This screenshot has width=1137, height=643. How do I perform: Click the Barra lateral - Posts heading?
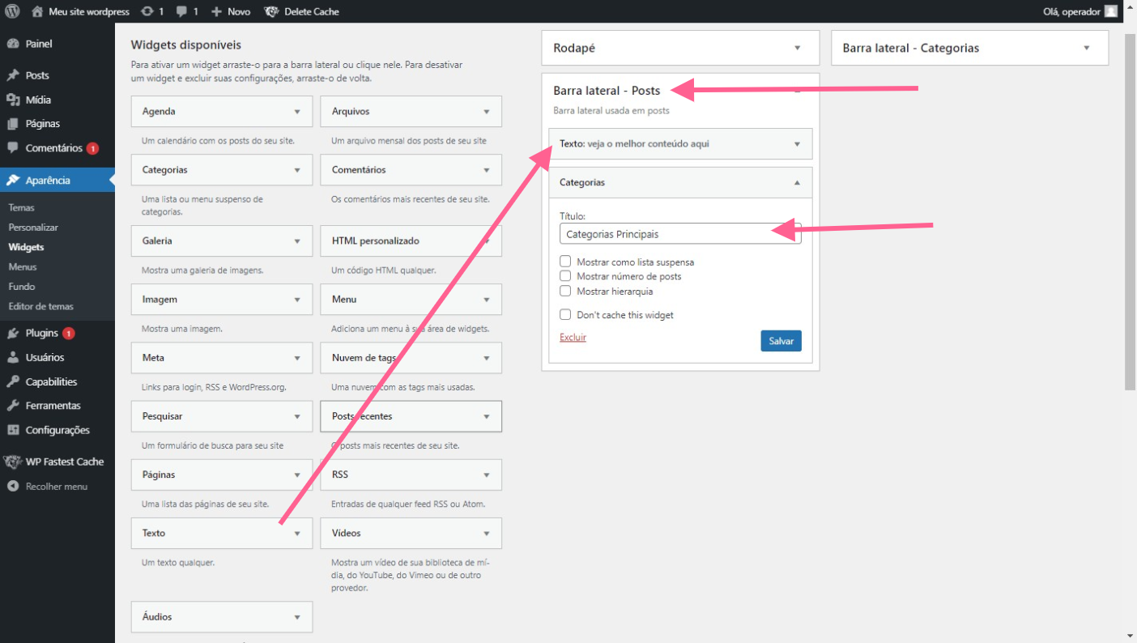607,91
